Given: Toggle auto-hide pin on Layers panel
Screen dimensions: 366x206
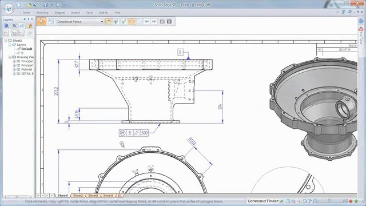Looking at the screenshot, I should (29, 19).
